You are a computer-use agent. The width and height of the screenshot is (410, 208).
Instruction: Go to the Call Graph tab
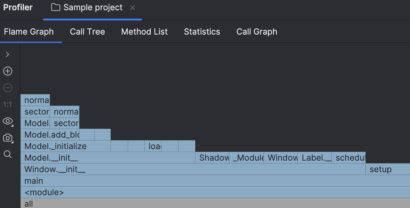257,32
